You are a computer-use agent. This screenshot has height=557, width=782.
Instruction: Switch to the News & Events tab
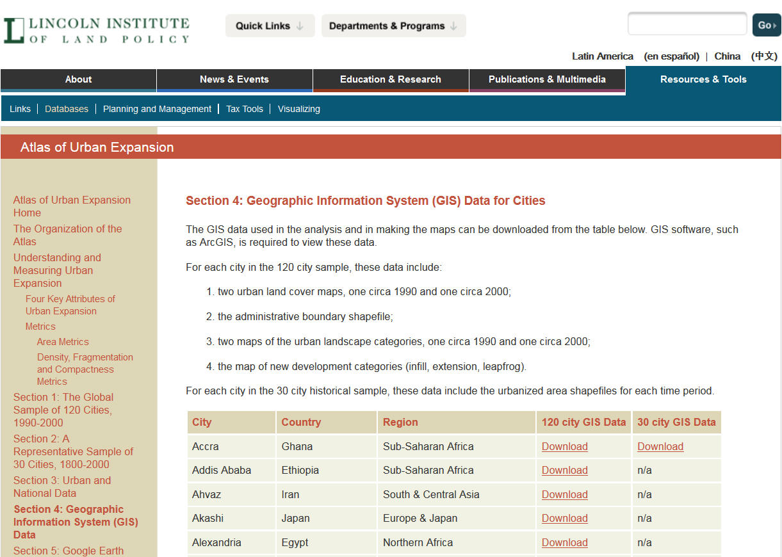234,79
